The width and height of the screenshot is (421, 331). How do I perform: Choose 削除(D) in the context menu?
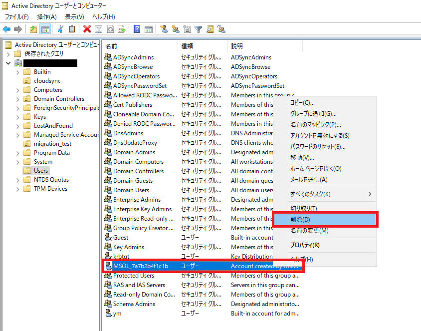tap(325, 220)
